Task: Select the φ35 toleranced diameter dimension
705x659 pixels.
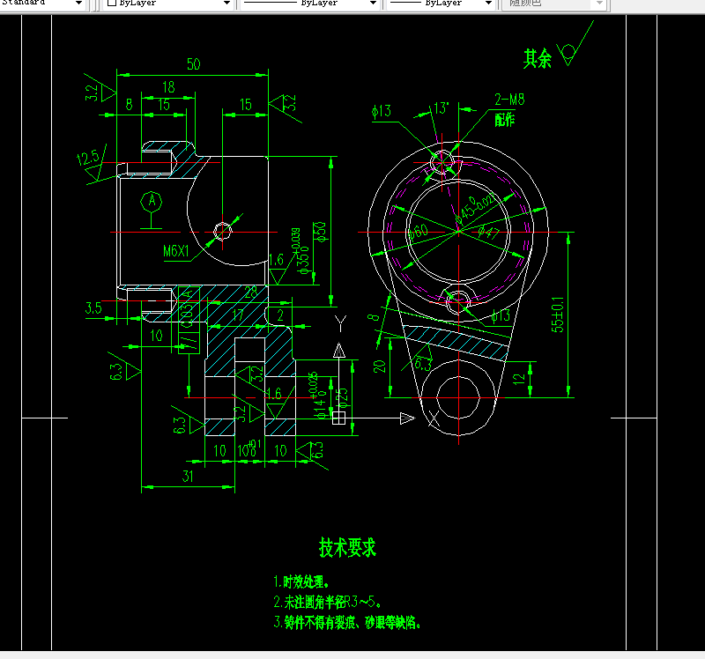Action: coord(301,251)
